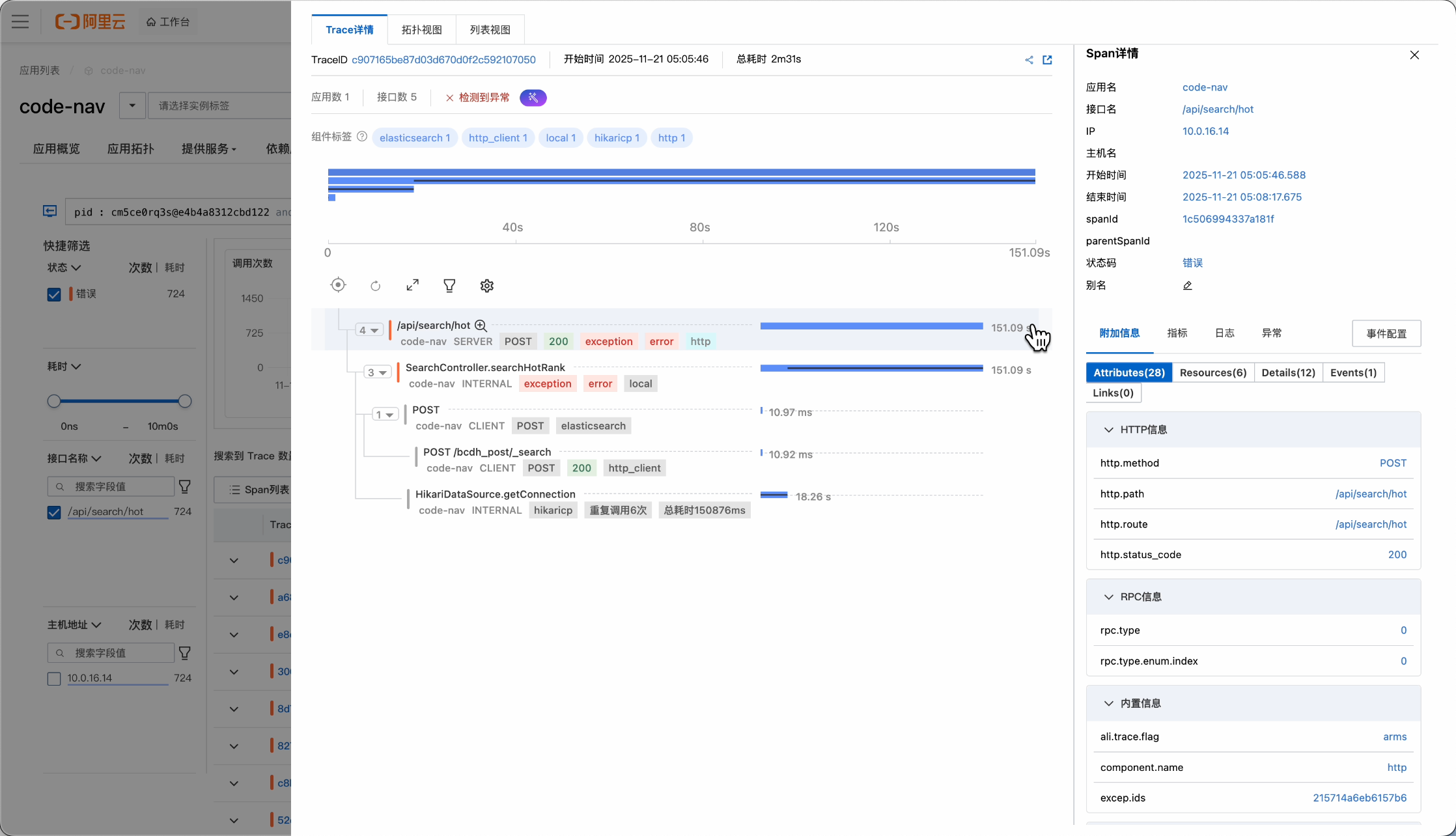Uncheck the 错误 status checkbox
This screenshot has width=1456, height=836.
(54, 294)
